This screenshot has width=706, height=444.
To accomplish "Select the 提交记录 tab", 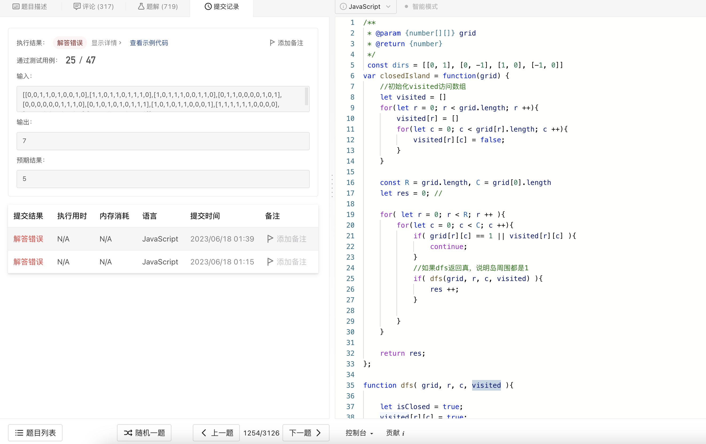I will tap(222, 6).
